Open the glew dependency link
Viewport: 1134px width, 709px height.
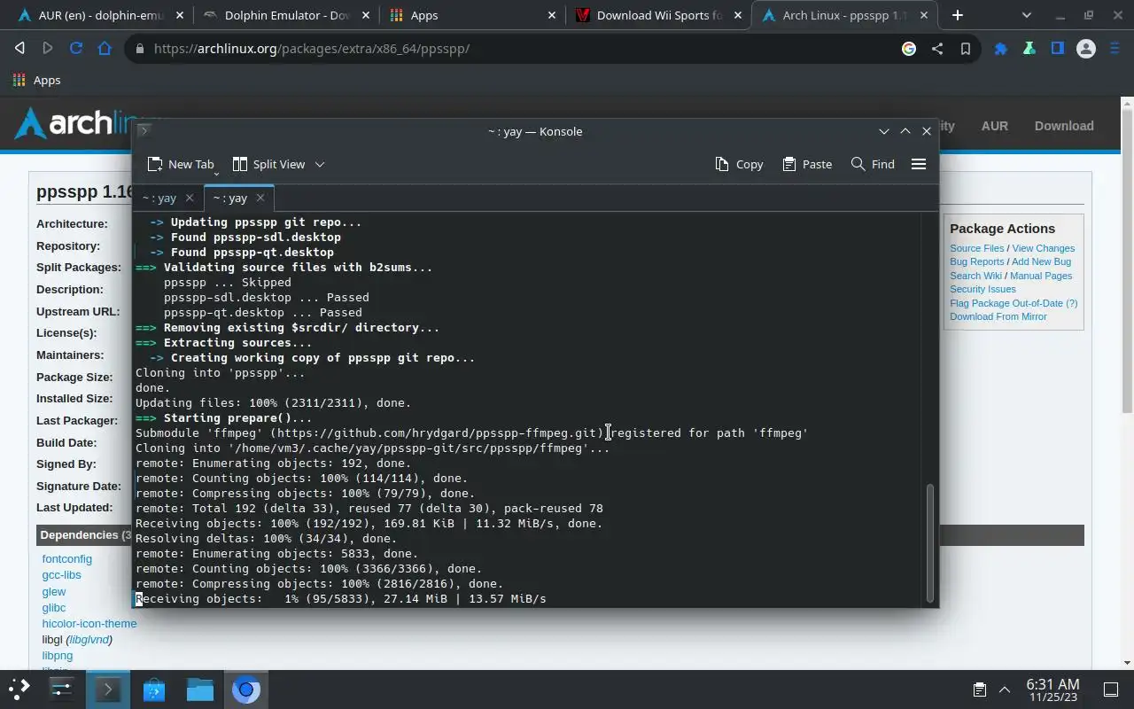point(53,591)
